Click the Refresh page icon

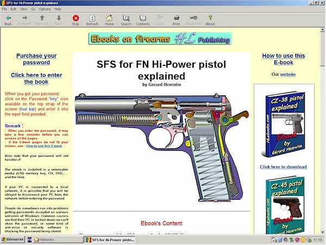92,18
